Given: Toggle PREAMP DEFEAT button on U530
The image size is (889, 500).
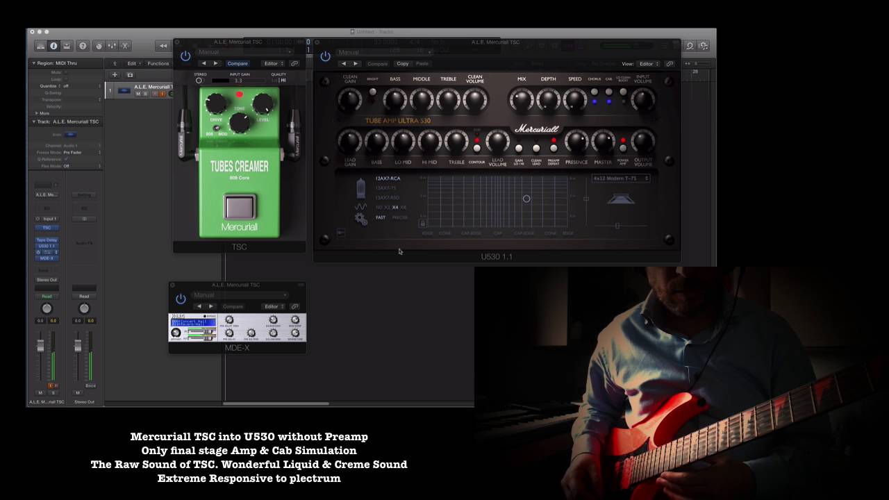Looking at the screenshot, I should tap(554, 148).
